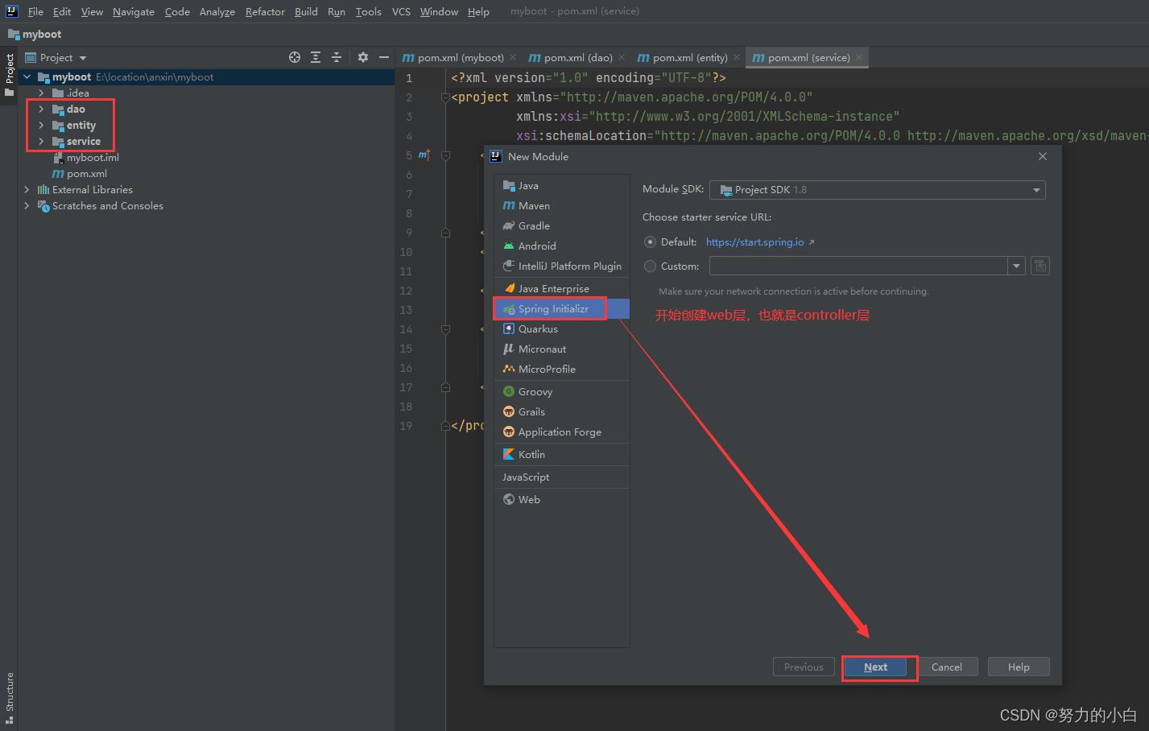The image size is (1149, 731).
Task: Expand the dao module folder
Action: click(x=41, y=109)
